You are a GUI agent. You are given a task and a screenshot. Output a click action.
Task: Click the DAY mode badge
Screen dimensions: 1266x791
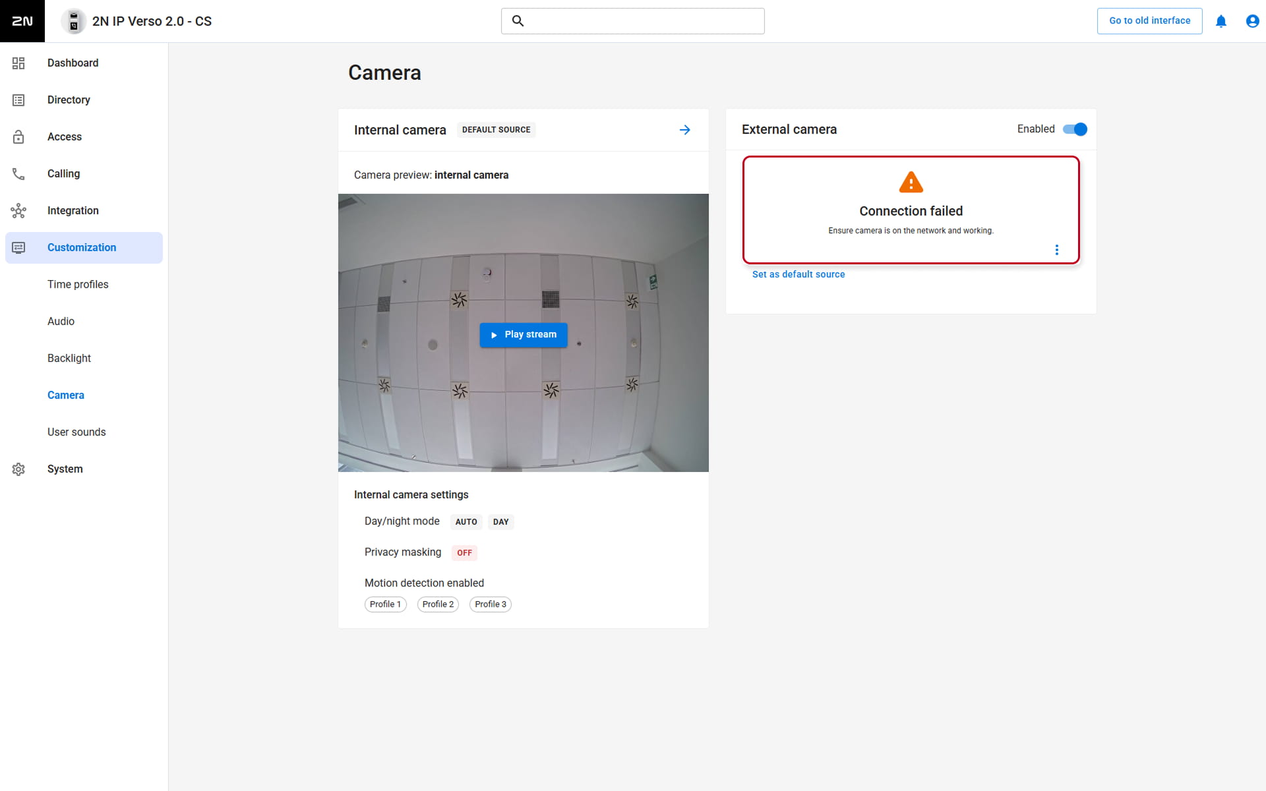(x=501, y=522)
